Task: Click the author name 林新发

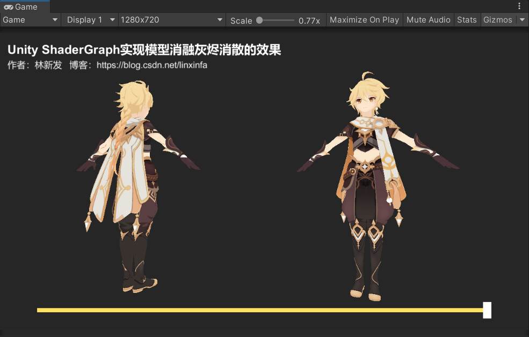Action: (48, 65)
